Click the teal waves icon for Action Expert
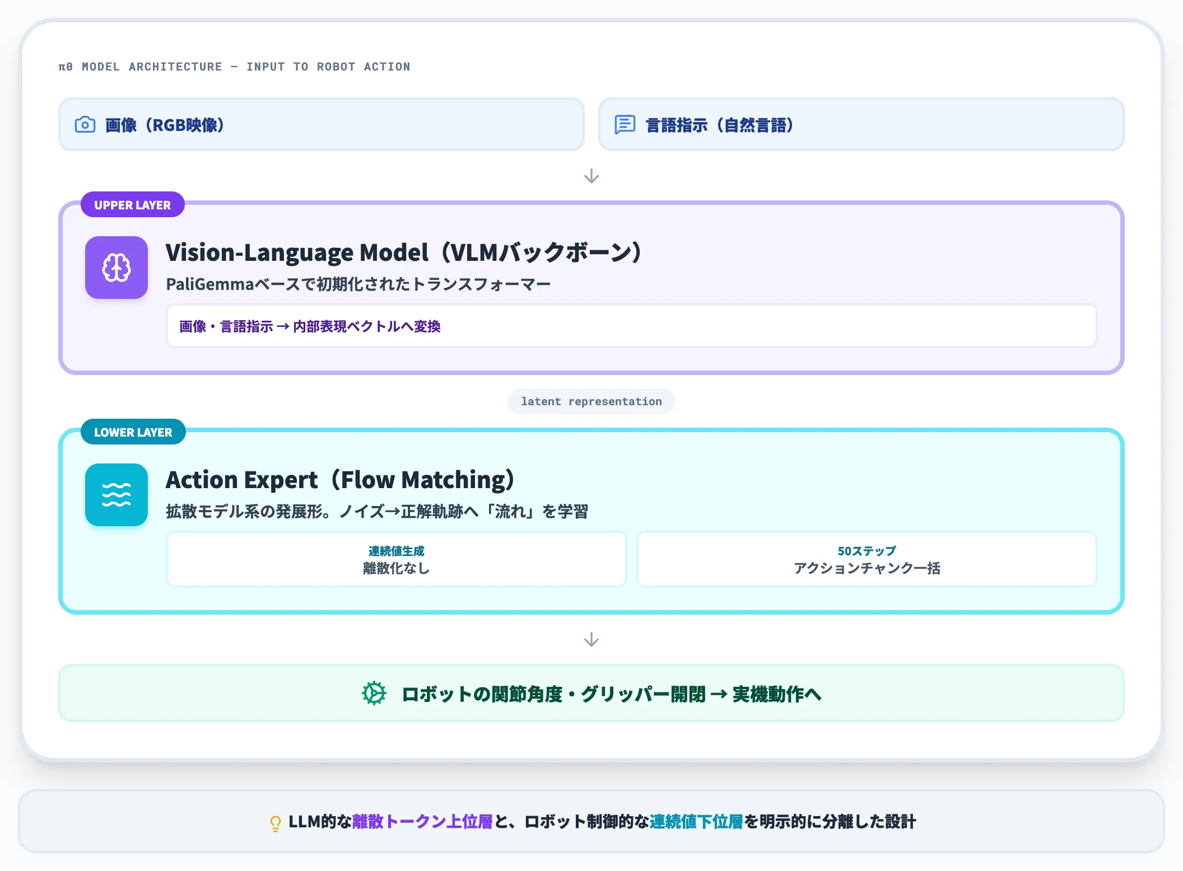 pyautogui.click(x=117, y=495)
